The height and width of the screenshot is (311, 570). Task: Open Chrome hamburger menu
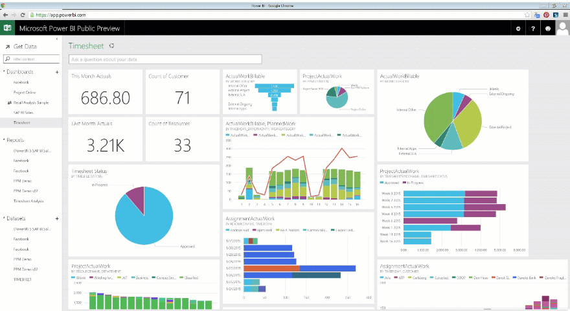click(565, 14)
